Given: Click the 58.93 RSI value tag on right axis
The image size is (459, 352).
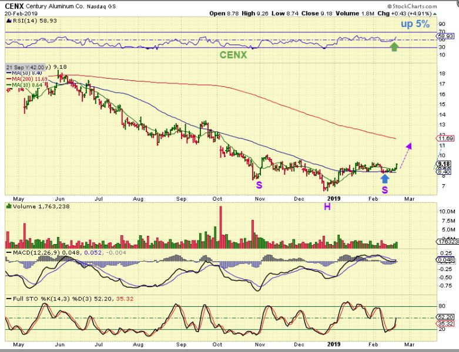Looking at the screenshot, I should pyautogui.click(x=445, y=36).
